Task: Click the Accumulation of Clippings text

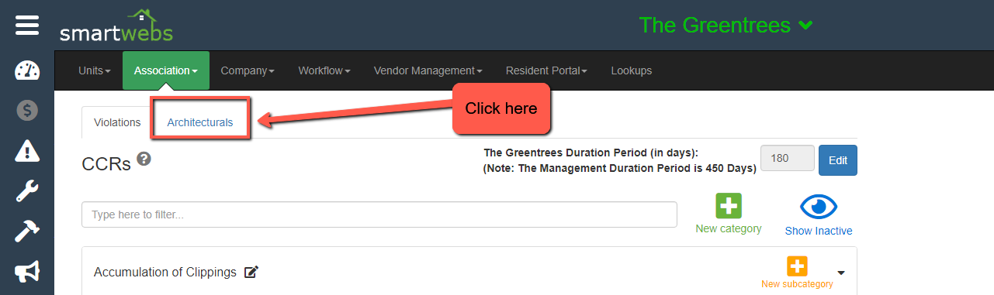Action: [x=165, y=273]
